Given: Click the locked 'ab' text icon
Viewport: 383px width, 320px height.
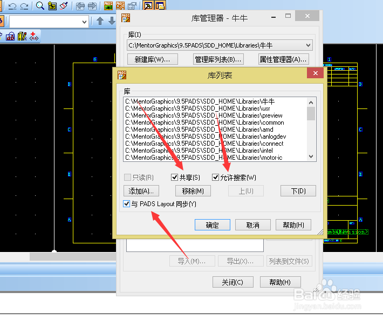Looking at the screenshot, I should 10,36.
